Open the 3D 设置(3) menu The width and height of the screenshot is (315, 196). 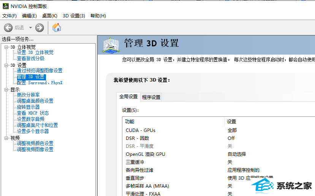point(74,16)
